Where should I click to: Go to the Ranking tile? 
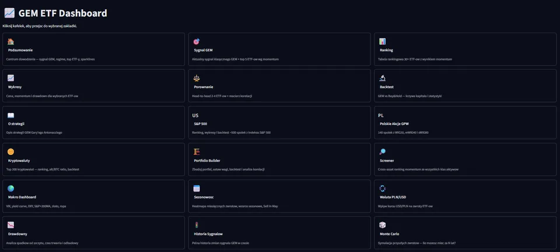pos(466,49)
